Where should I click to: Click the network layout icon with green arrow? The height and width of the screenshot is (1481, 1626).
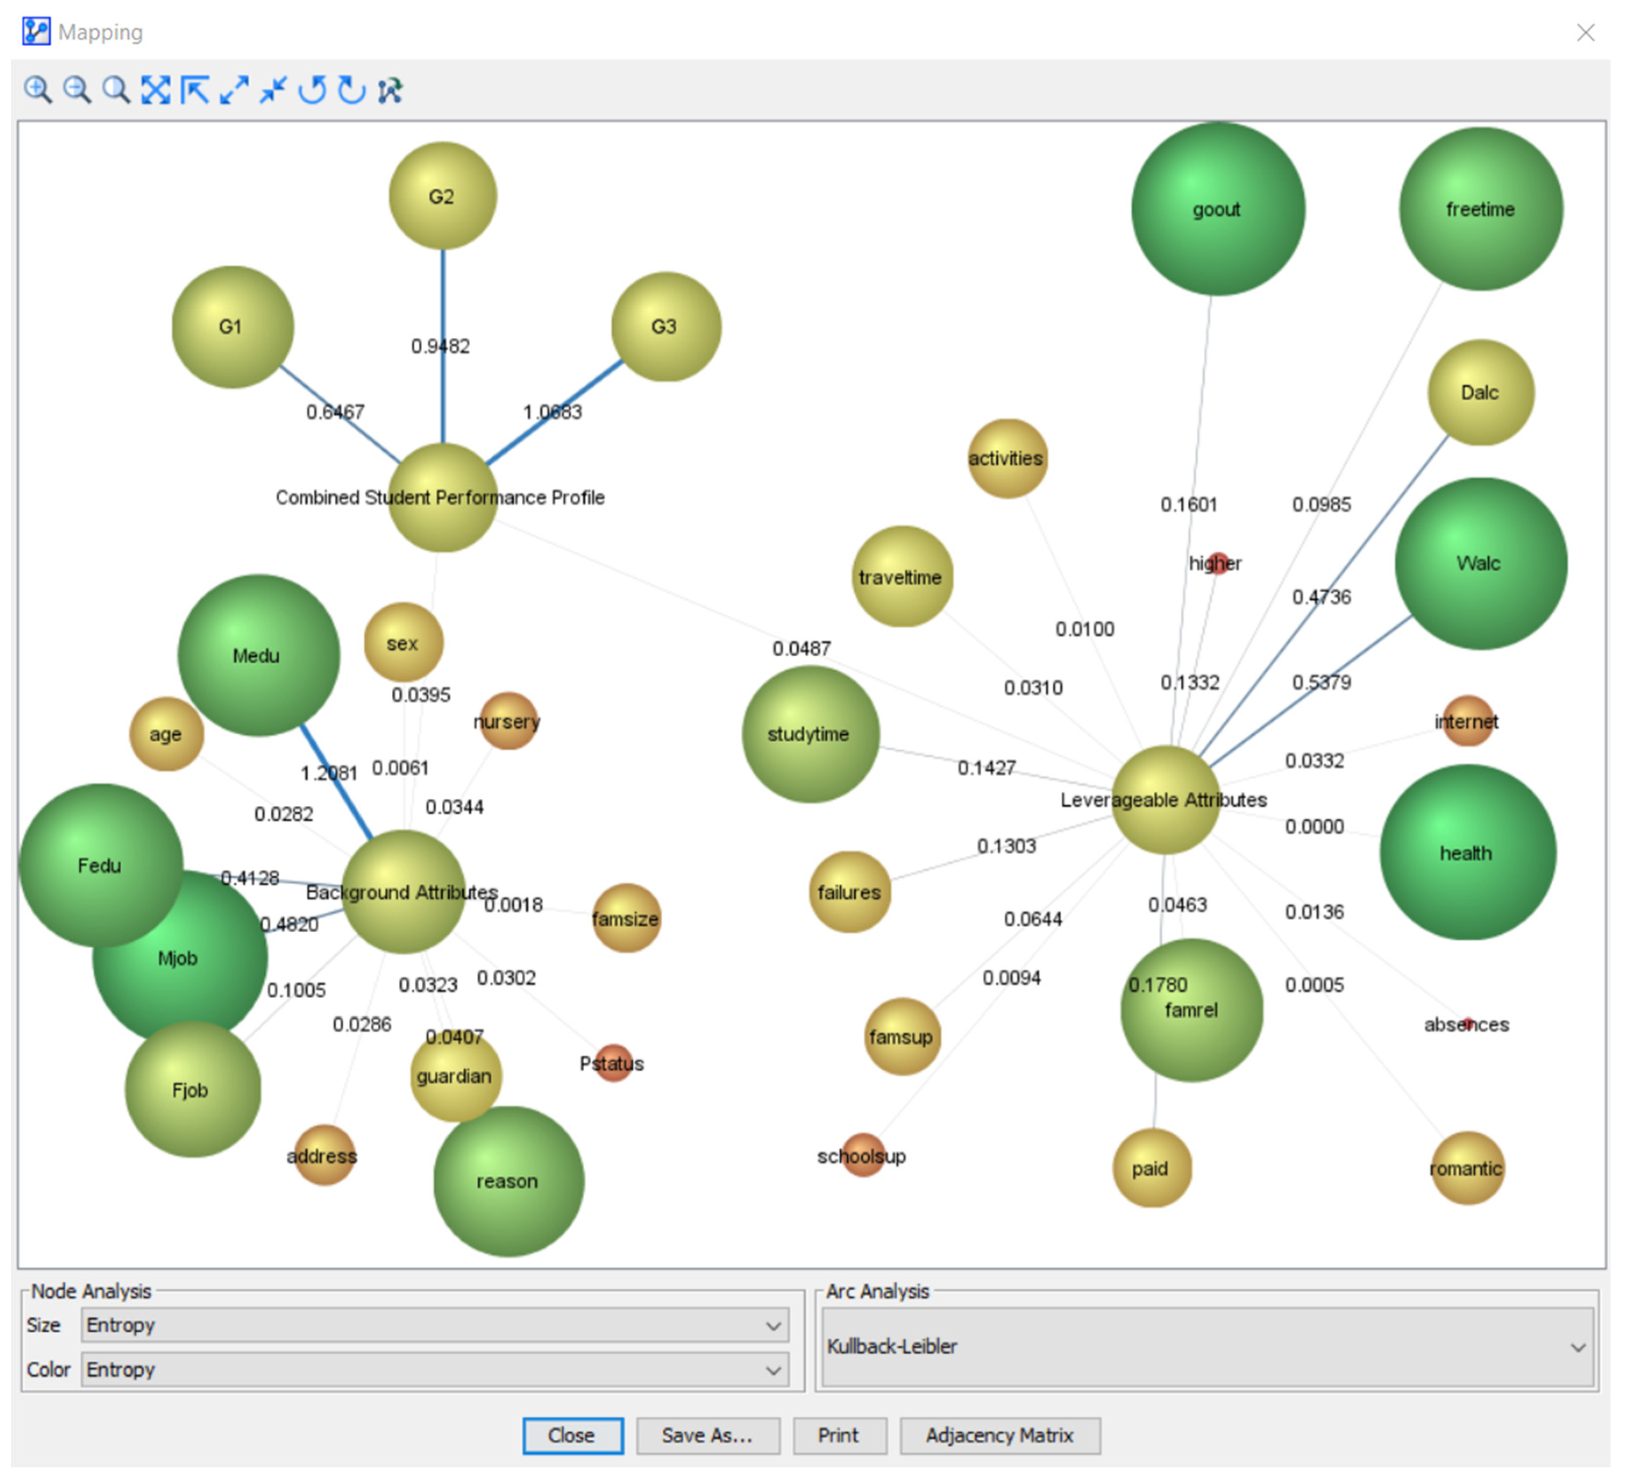click(390, 90)
